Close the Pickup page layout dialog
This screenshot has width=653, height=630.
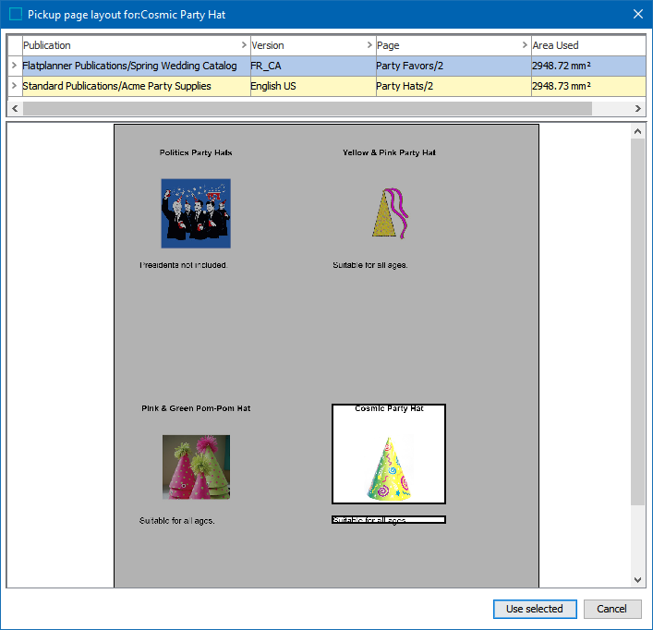[637, 14]
